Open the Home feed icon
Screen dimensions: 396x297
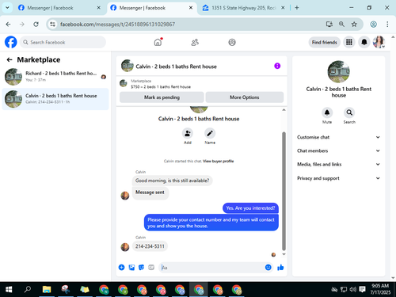(x=158, y=42)
